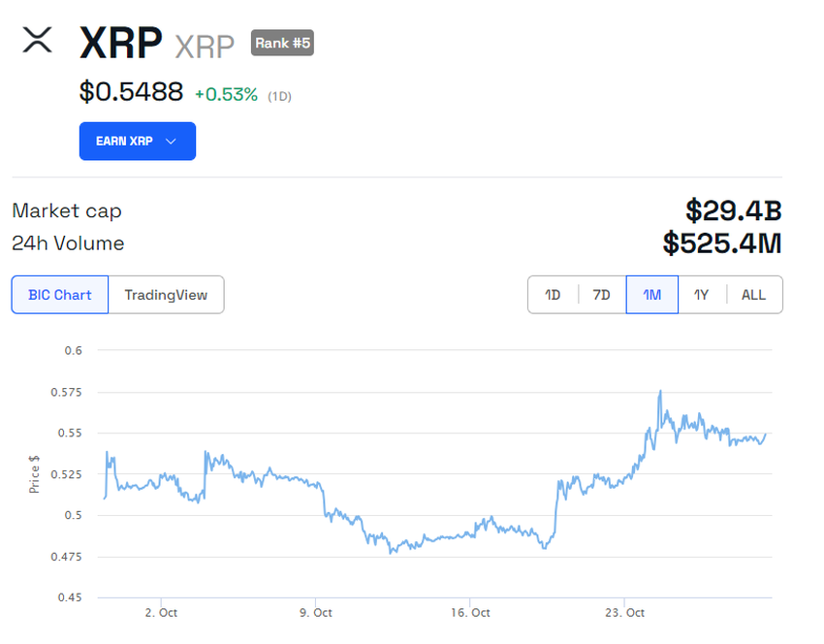Click the price peak near 23. Oct
The image size is (824, 644).
coord(660,390)
